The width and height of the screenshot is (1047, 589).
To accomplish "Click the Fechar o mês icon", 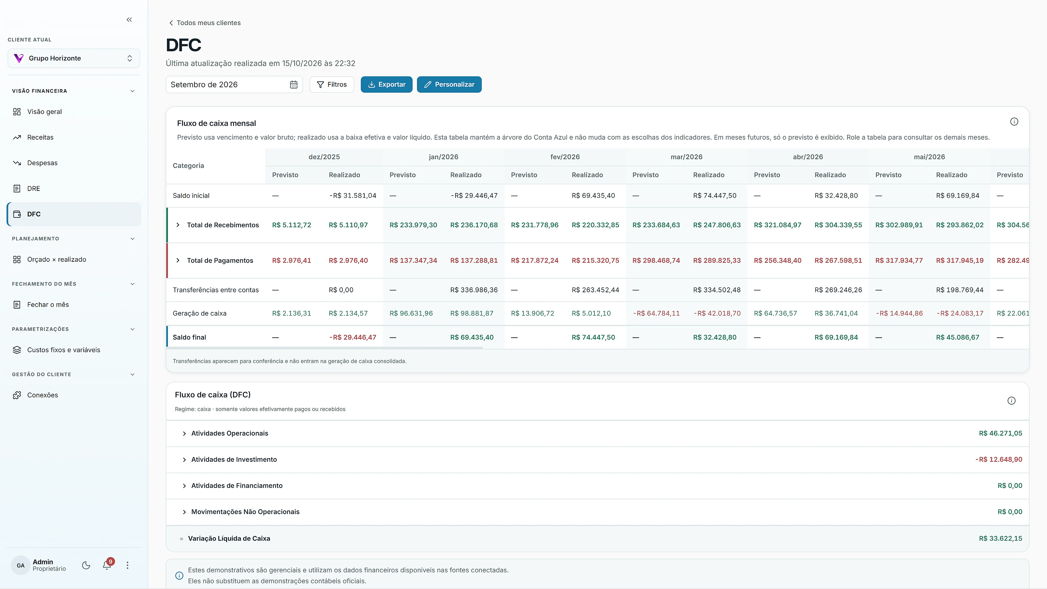I will 17,304.
